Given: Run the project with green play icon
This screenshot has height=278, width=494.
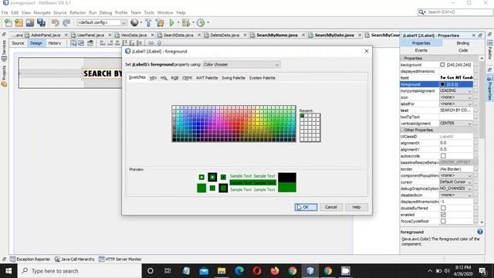Looking at the screenshot, I should (171, 22).
